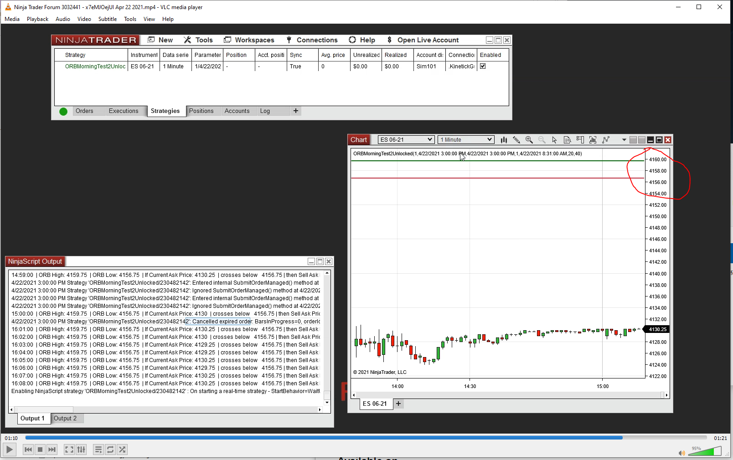733x460 pixels.
Task: Select the chart cursor pointer tool
Action: pyautogui.click(x=555, y=140)
